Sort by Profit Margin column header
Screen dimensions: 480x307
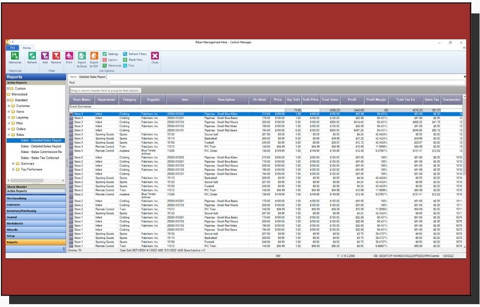(376, 100)
